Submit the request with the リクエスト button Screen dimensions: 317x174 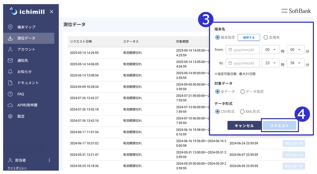[x=280, y=125]
